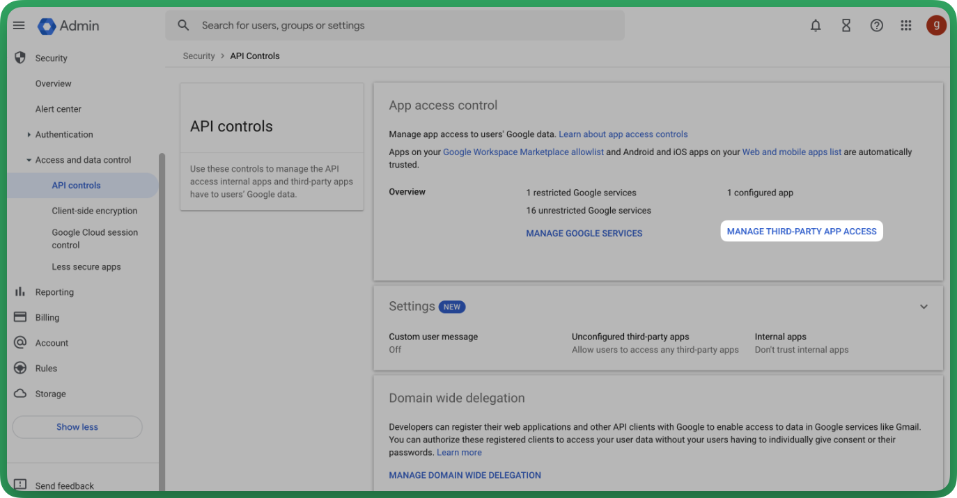Screen dimensions: 957x498
Task: Focus the search users, groups or settings field
Action: tap(395, 26)
